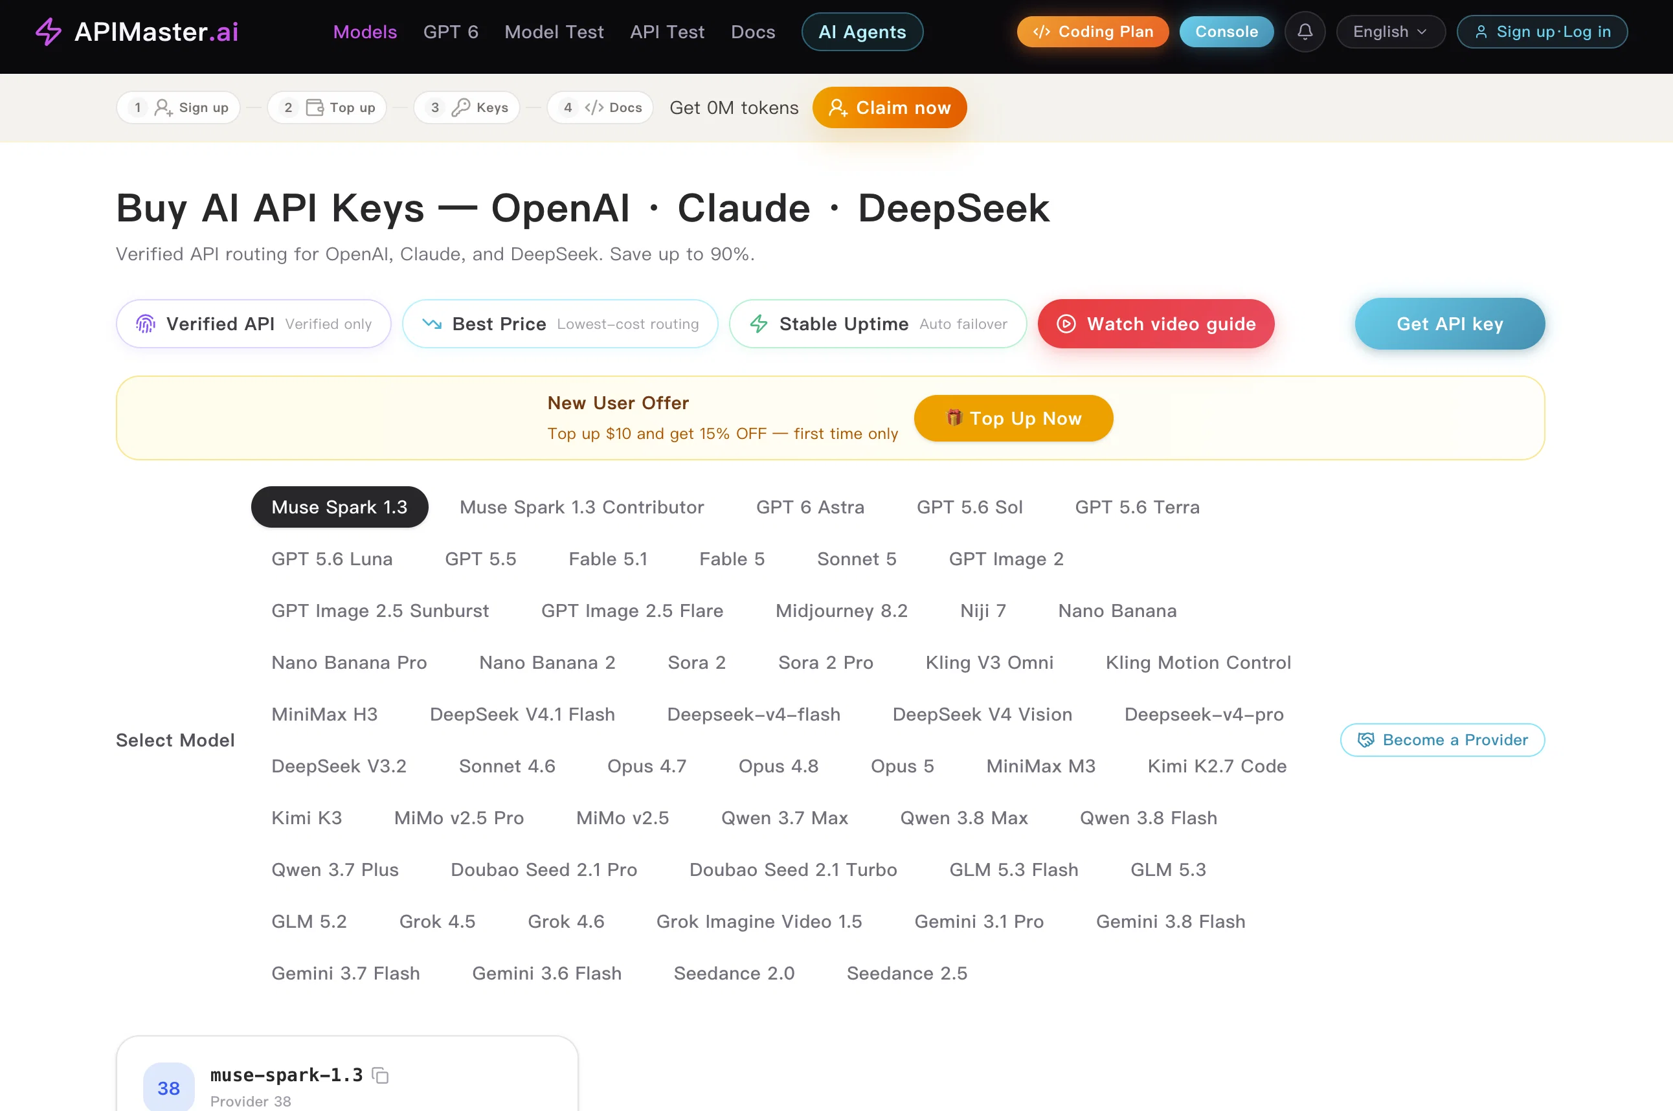Click the code icon in Coding Plan
Screen dimensions: 1673x1111
pos(1041,32)
